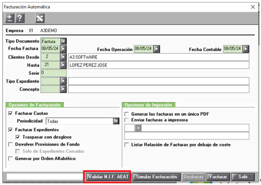Click the Deshacer button
This screenshot has height=185, width=261.
coord(194,177)
